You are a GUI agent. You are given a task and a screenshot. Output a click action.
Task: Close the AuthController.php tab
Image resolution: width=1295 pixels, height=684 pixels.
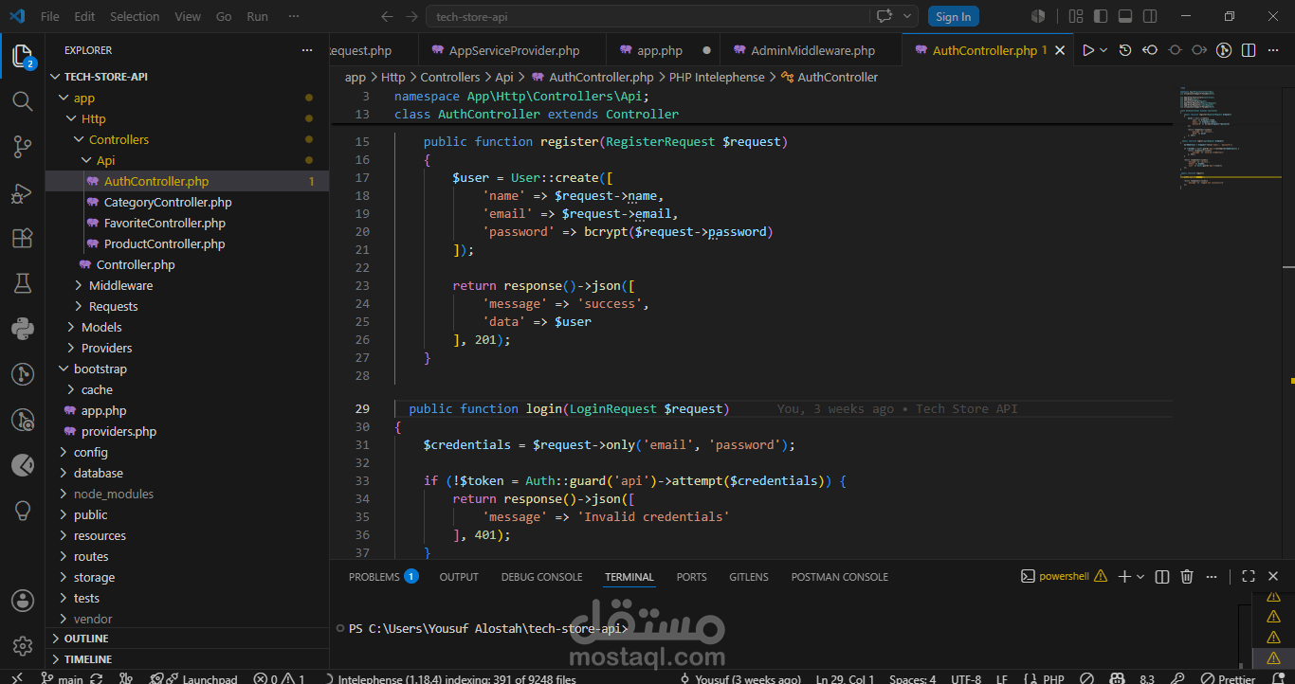[x=1060, y=50]
